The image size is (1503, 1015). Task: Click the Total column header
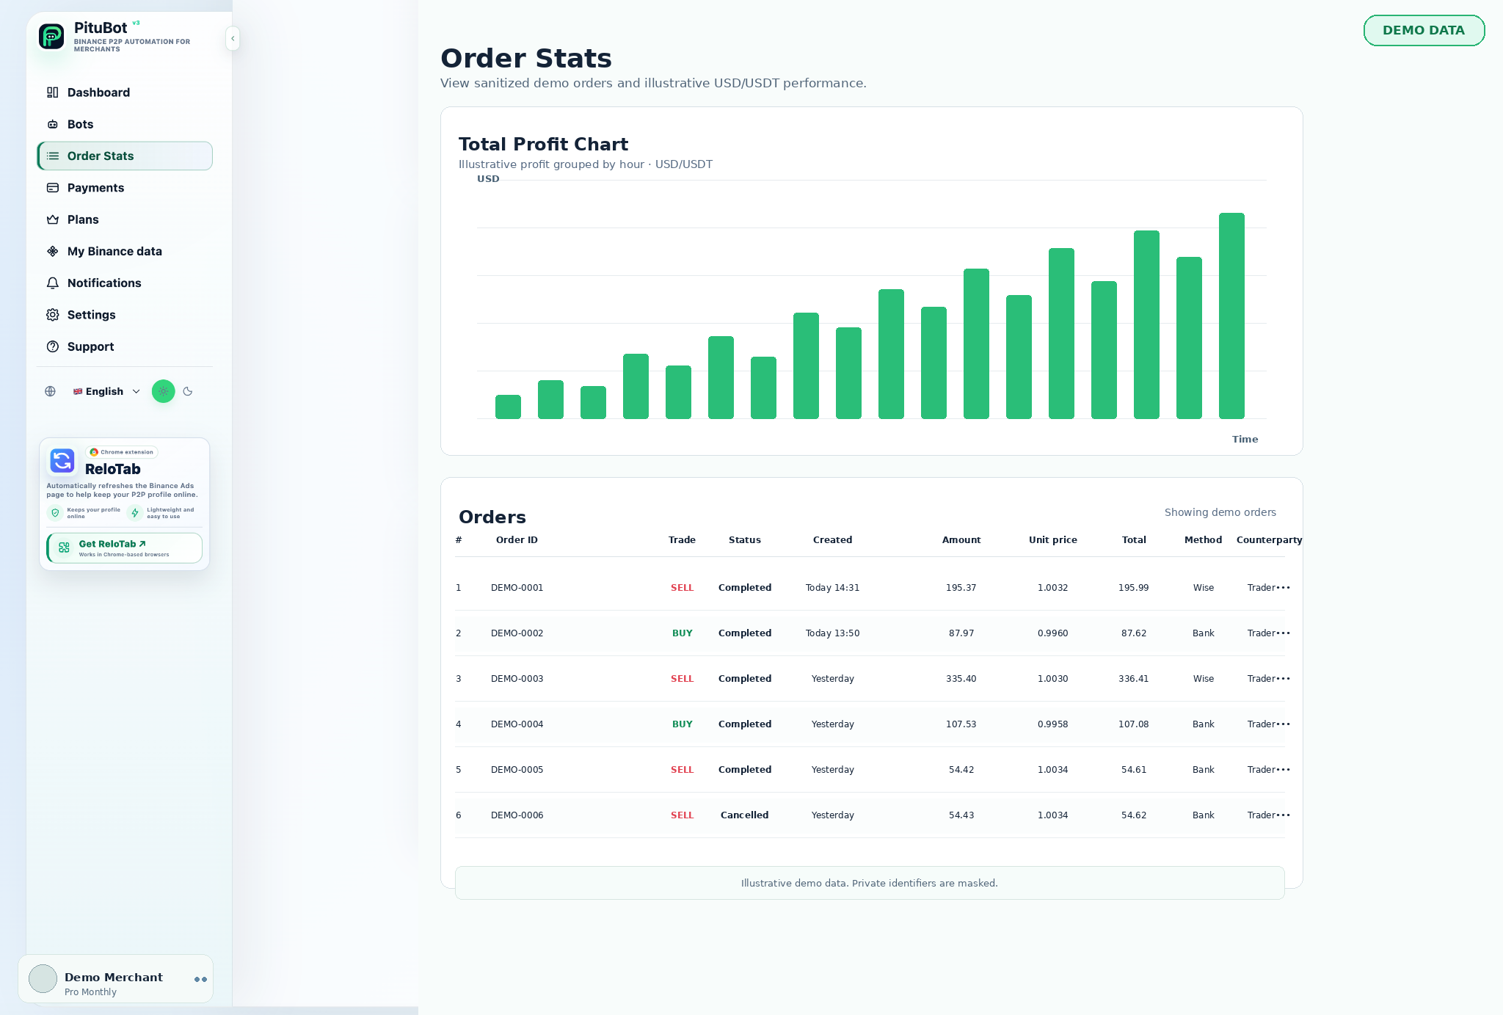[1134, 539]
